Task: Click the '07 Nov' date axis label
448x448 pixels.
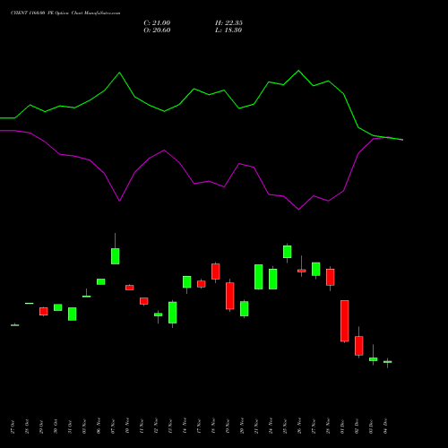Action: point(113,426)
